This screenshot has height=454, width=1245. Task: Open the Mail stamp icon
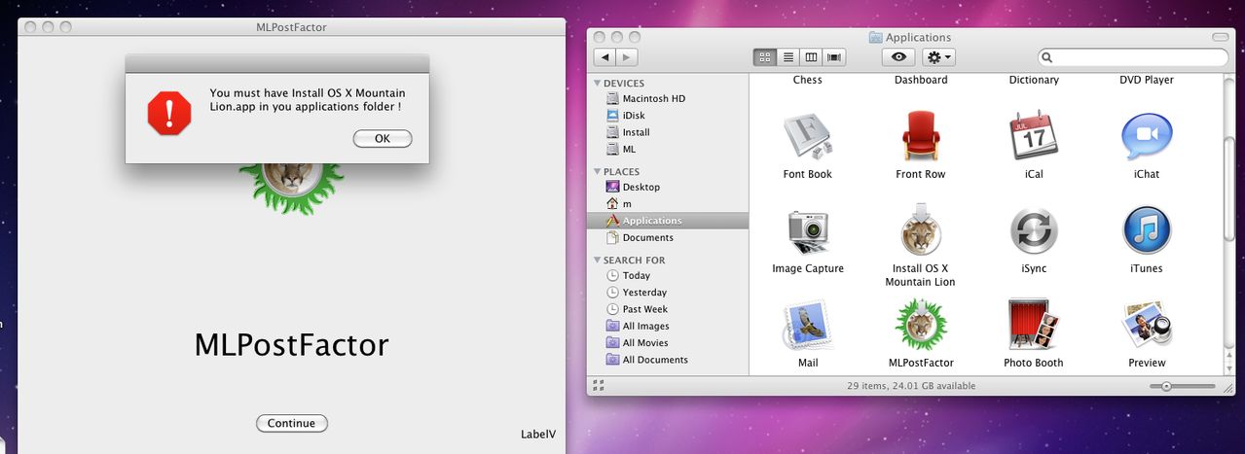(808, 326)
